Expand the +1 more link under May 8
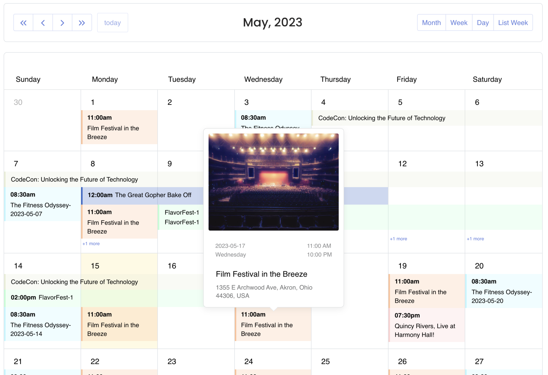The width and height of the screenshot is (548, 375). [91, 243]
